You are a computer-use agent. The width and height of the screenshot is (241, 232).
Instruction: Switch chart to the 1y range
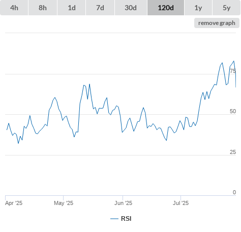tap(198, 8)
